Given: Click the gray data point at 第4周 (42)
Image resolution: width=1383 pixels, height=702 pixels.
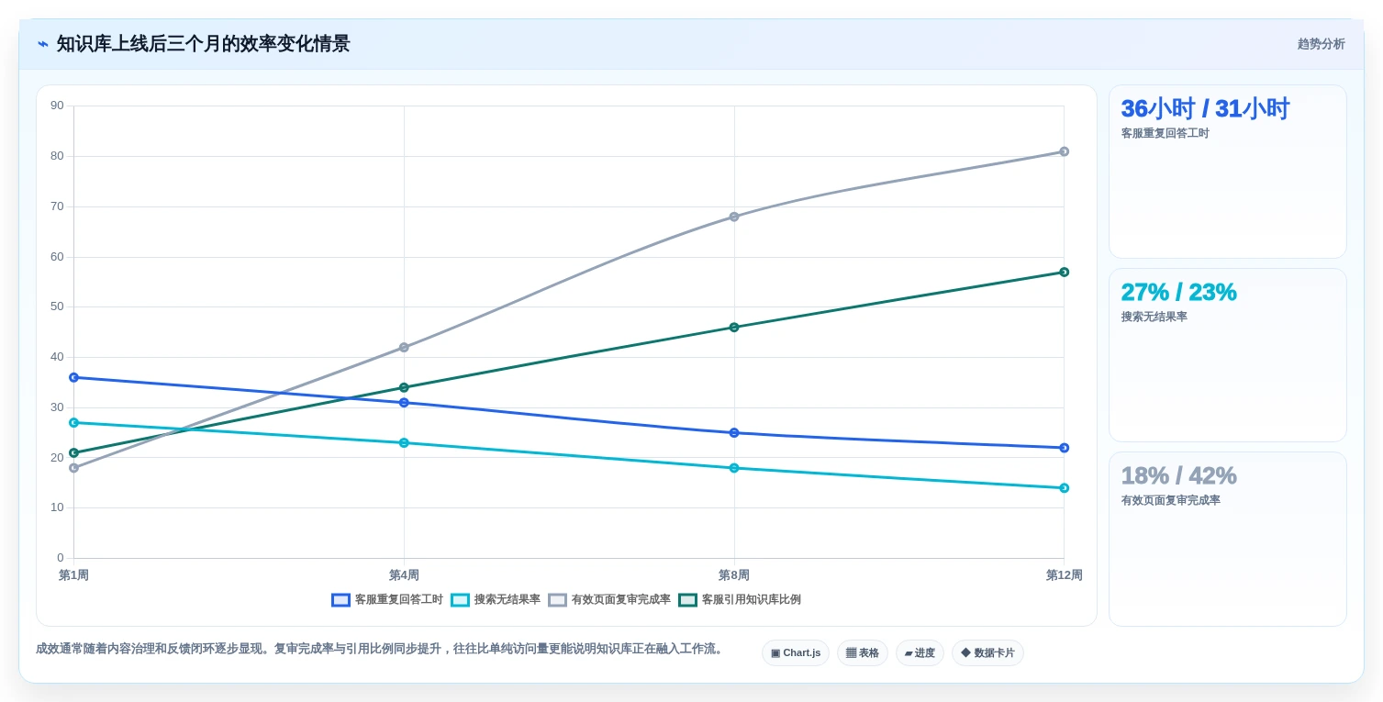Looking at the screenshot, I should (x=404, y=348).
